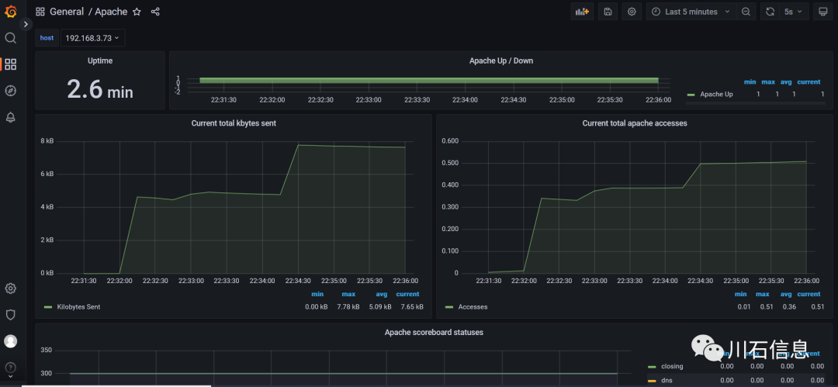Click the 7.65 kB current value
The image size is (838, 387).
click(x=412, y=307)
